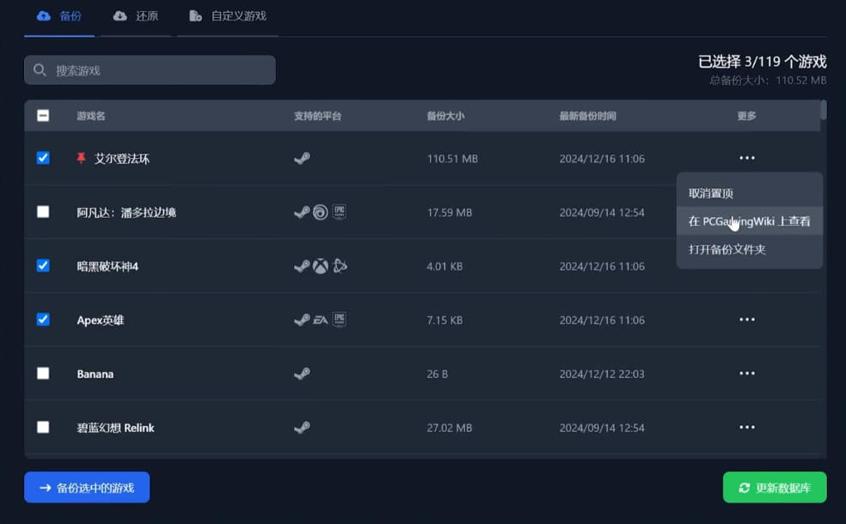The width and height of the screenshot is (846, 524).
Task: Click the Epic Games icon in 阿凡达 row
Action: click(x=340, y=212)
